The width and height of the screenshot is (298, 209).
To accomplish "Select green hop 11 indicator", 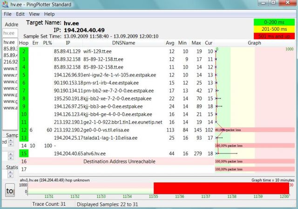I will (x=24, y=122).
